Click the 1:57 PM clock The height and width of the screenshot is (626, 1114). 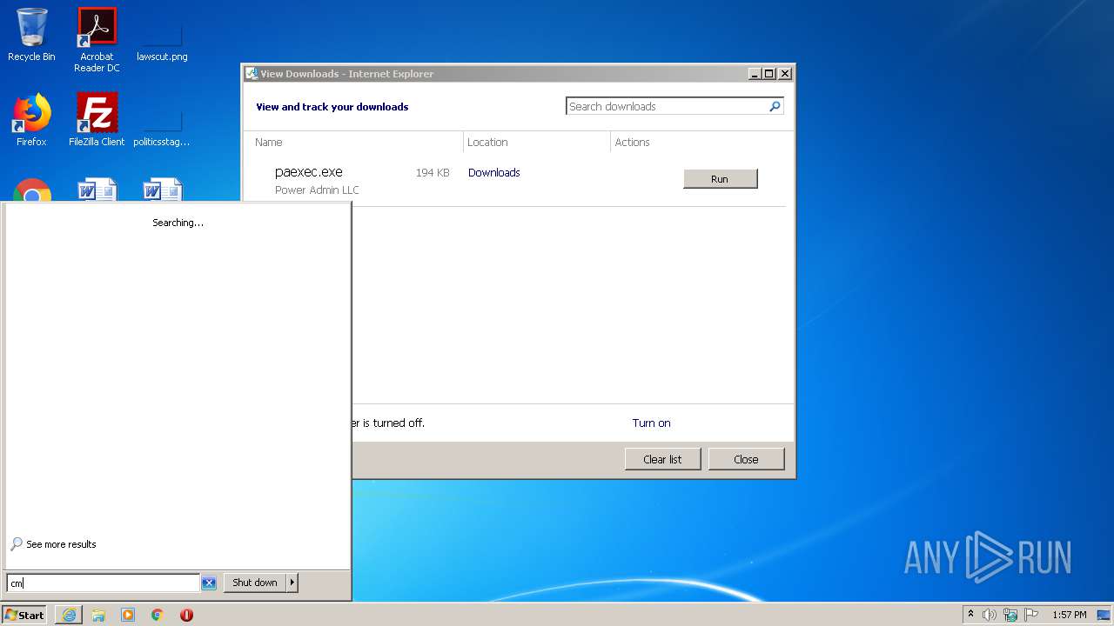click(x=1069, y=615)
